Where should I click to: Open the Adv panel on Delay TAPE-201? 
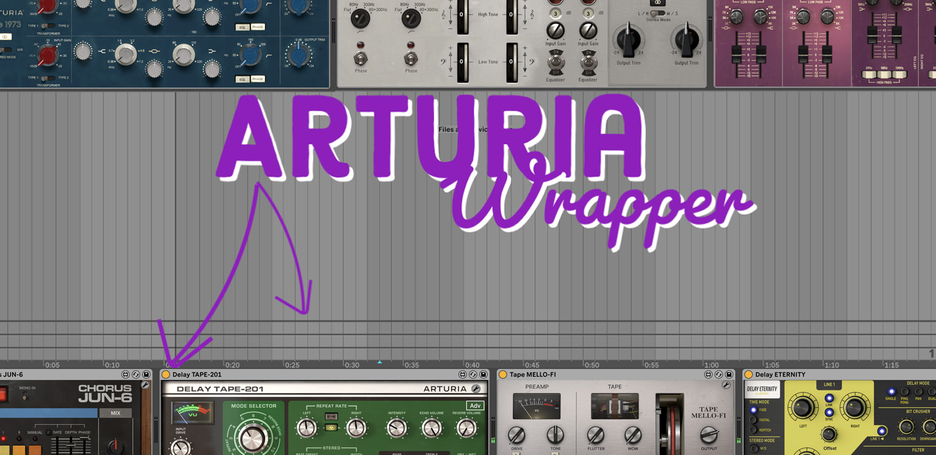coord(475,406)
